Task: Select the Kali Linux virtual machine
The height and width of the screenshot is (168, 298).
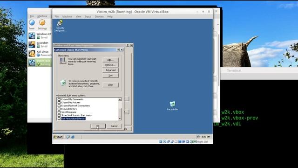Action: coord(40,53)
